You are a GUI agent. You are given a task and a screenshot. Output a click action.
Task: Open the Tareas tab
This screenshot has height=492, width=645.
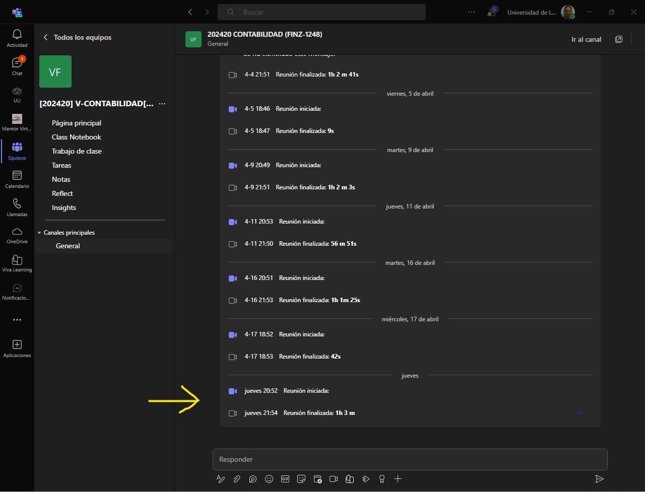click(x=61, y=165)
